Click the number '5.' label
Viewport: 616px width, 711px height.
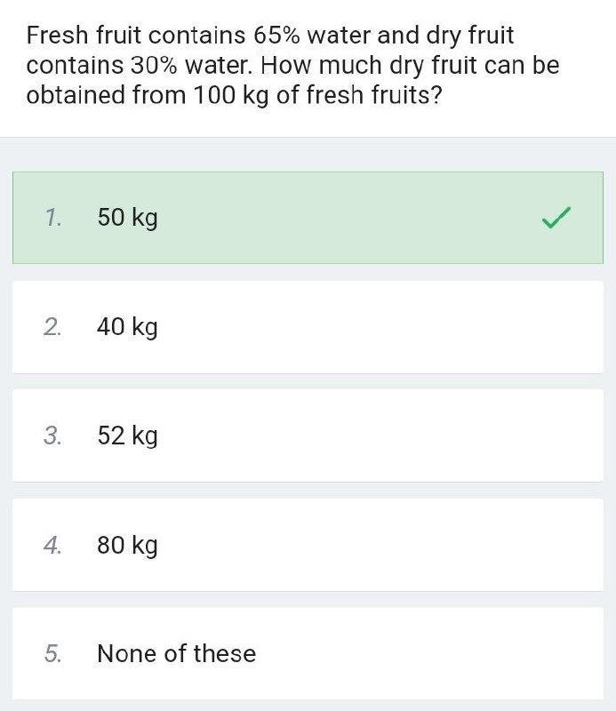click(x=52, y=653)
